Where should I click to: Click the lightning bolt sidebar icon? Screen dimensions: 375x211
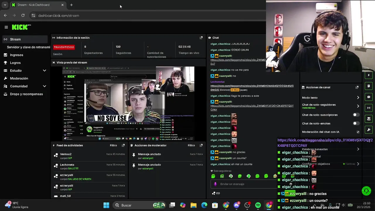pos(369,75)
